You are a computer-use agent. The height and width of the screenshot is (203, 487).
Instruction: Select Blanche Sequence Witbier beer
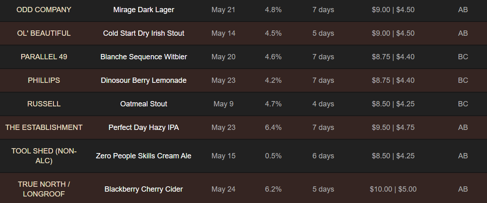(143, 57)
